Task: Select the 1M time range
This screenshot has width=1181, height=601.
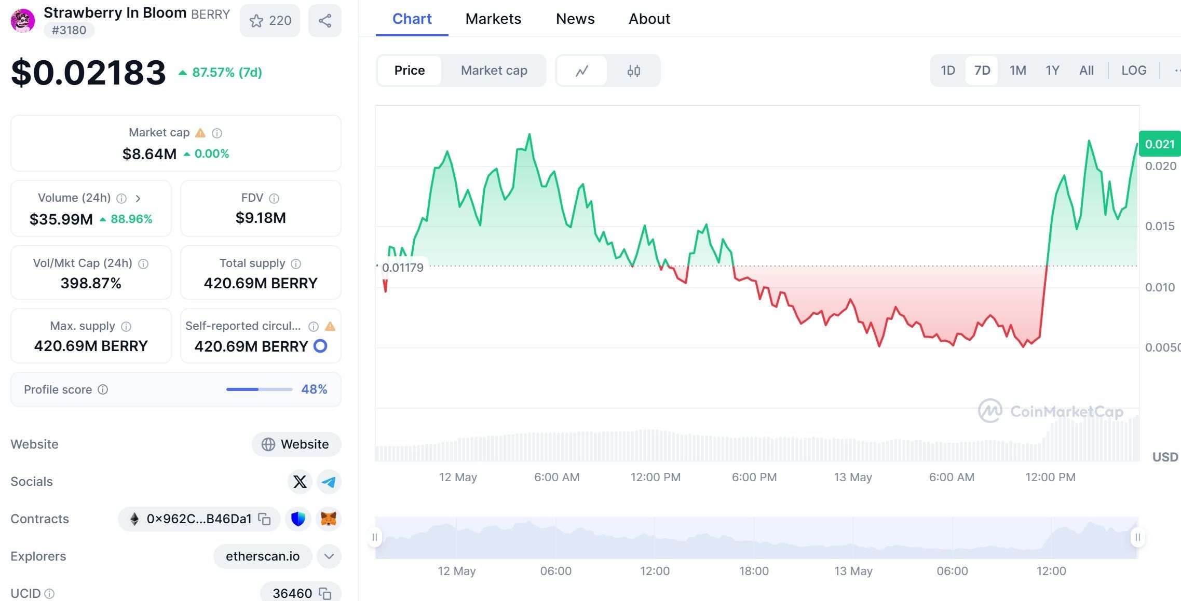Action: [x=1017, y=71]
